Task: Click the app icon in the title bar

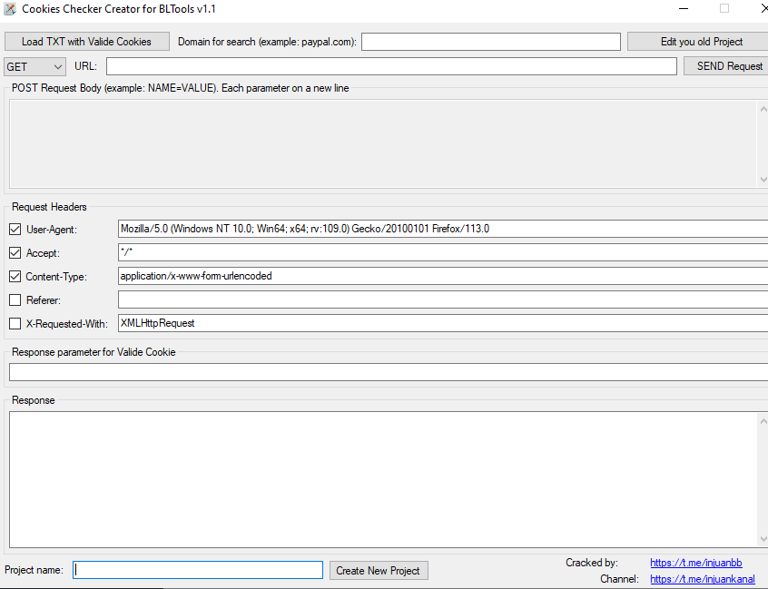Action: (x=10, y=9)
